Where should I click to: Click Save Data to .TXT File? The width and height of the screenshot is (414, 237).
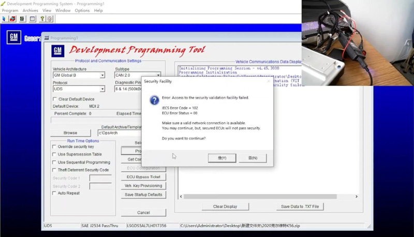point(300,206)
